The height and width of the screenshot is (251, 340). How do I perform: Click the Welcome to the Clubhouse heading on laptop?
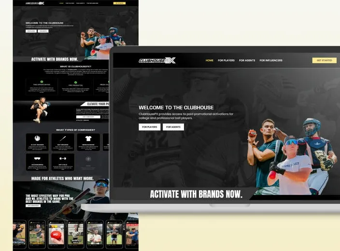tap(176, 108)
